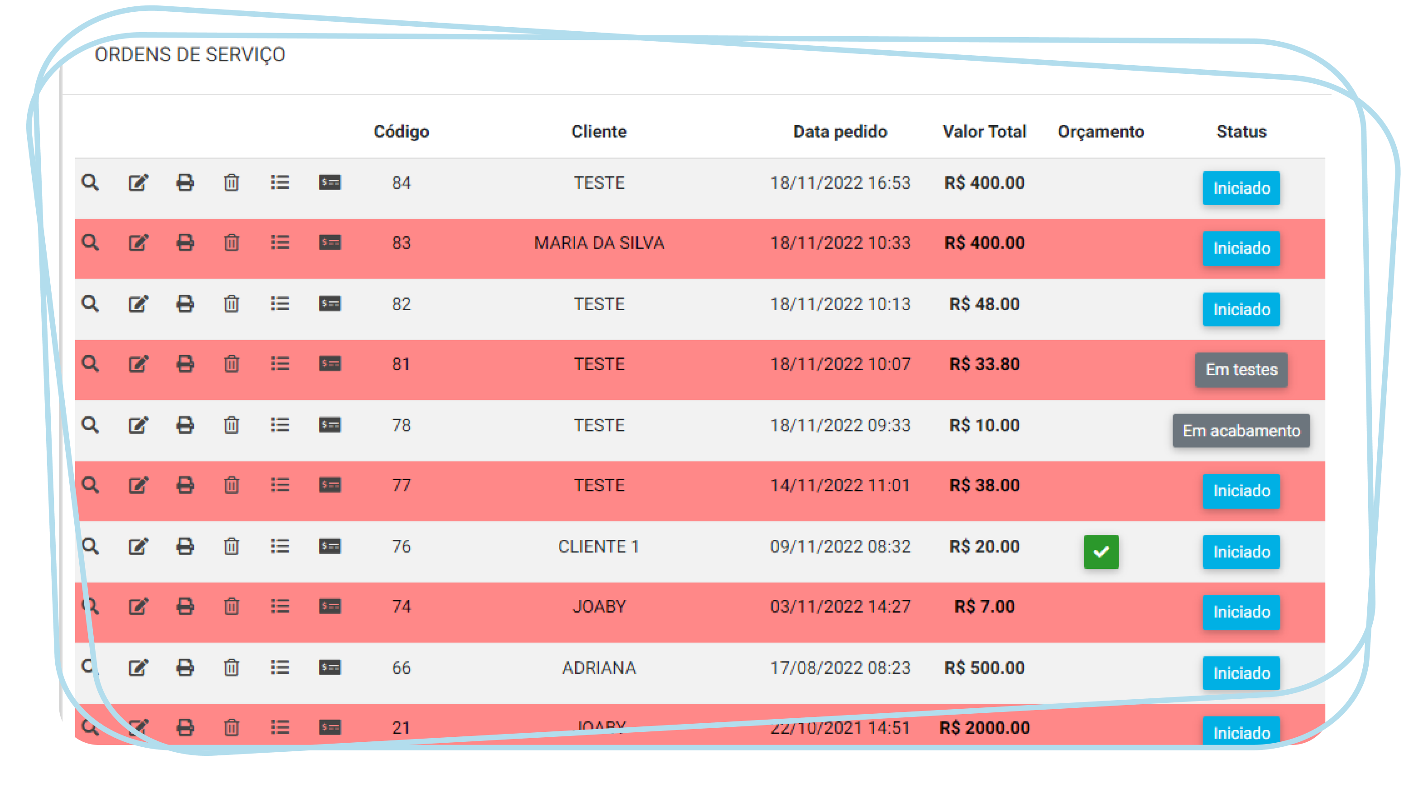The width and height of the screenshot is (1404, 788).
Task: View order 81 with magnifier icon
Action: pos(91,364)
